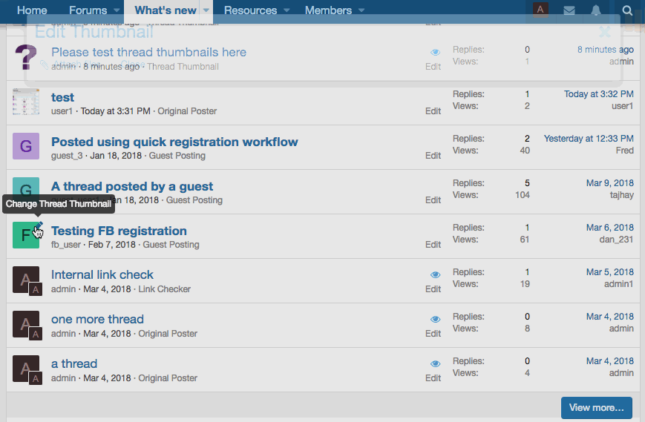The image size is (645, 422).
Task: Click Edit on the 'test' thread row
Action: pos(433,111)
